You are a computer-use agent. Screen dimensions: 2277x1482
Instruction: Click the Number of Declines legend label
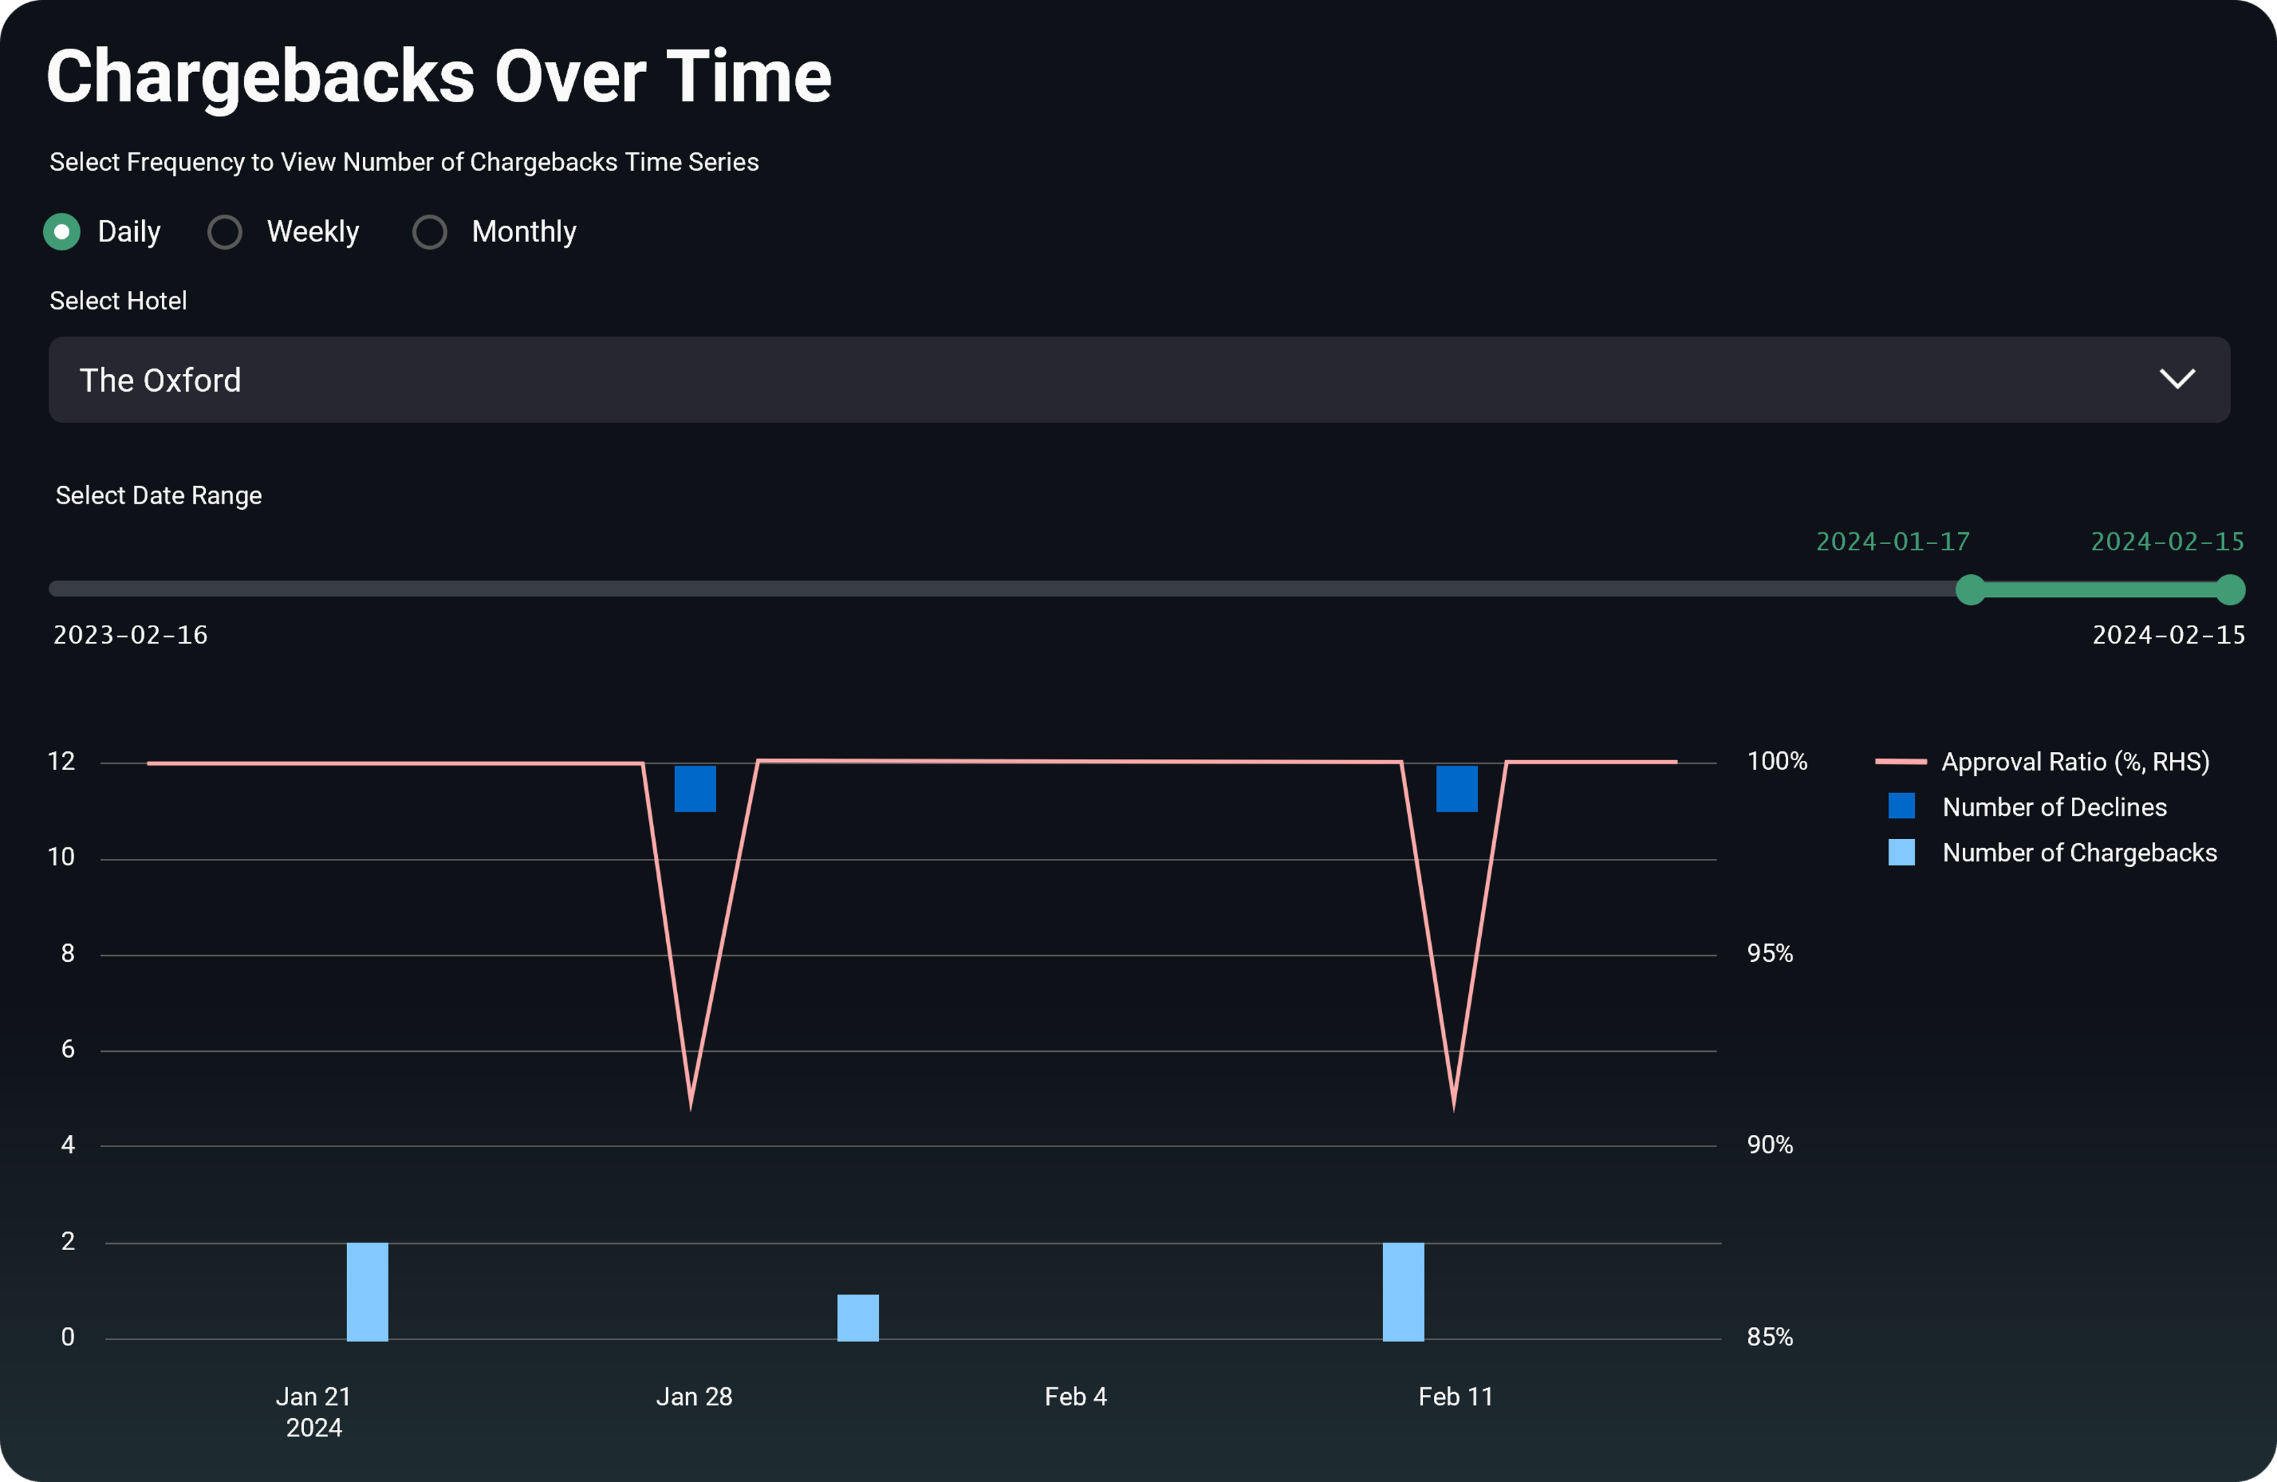coord(2054,808)
